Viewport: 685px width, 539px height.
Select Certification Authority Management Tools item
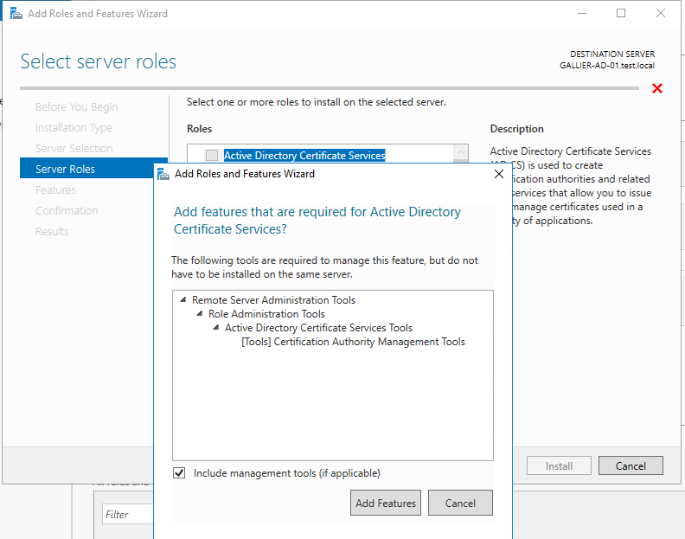(x=353, y=342)
